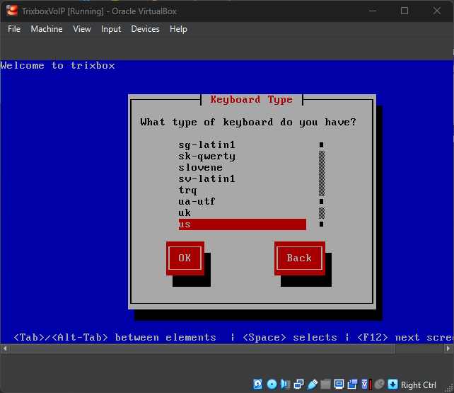
Task: Click the OK button in Keyboard Type dialog
Action: 185,258
